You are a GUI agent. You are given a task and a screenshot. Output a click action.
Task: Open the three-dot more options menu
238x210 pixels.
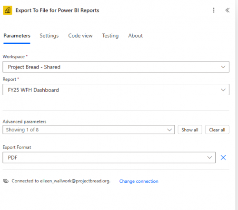point(214,10)
